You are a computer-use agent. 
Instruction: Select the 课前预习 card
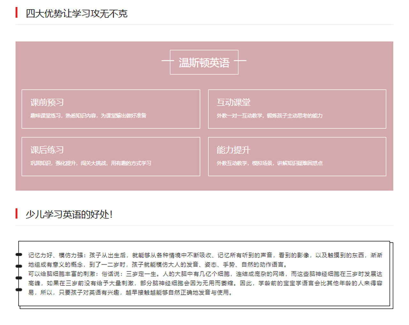click(x=111, y=109)
